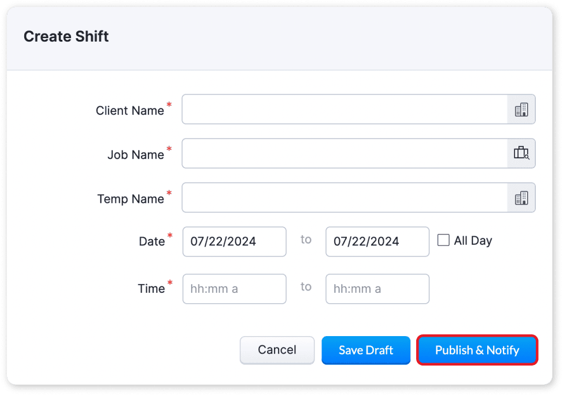Click the "All Day" label text
This screenshot has width=563, height=395.
(473, 241)
